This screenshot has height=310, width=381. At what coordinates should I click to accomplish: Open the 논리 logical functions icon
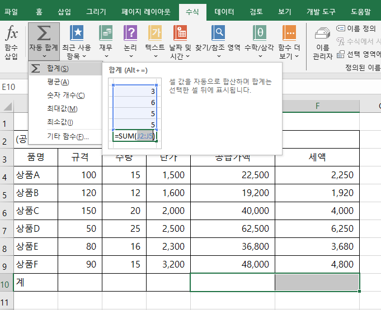(x=130, y=33)
